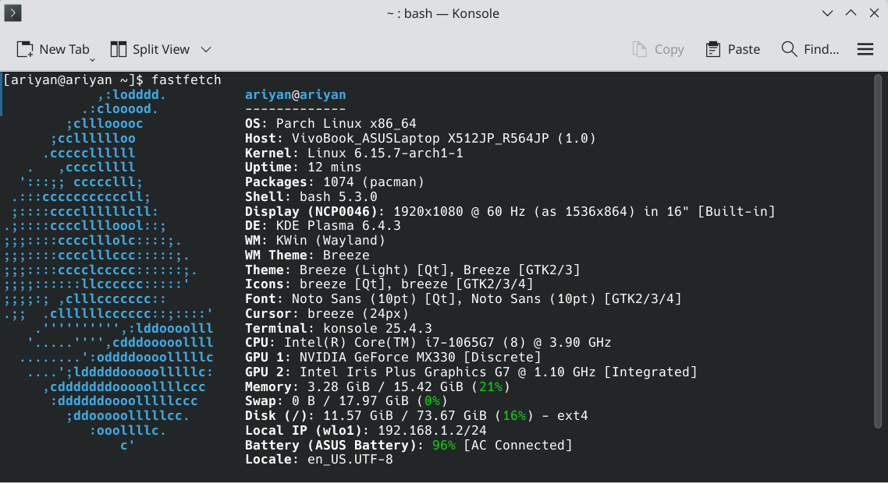Viewport: 888px width, 483px height.
Task: Click the 'DE: KDE Plasma 6.4.3' line
Action: tap(323, 226)
